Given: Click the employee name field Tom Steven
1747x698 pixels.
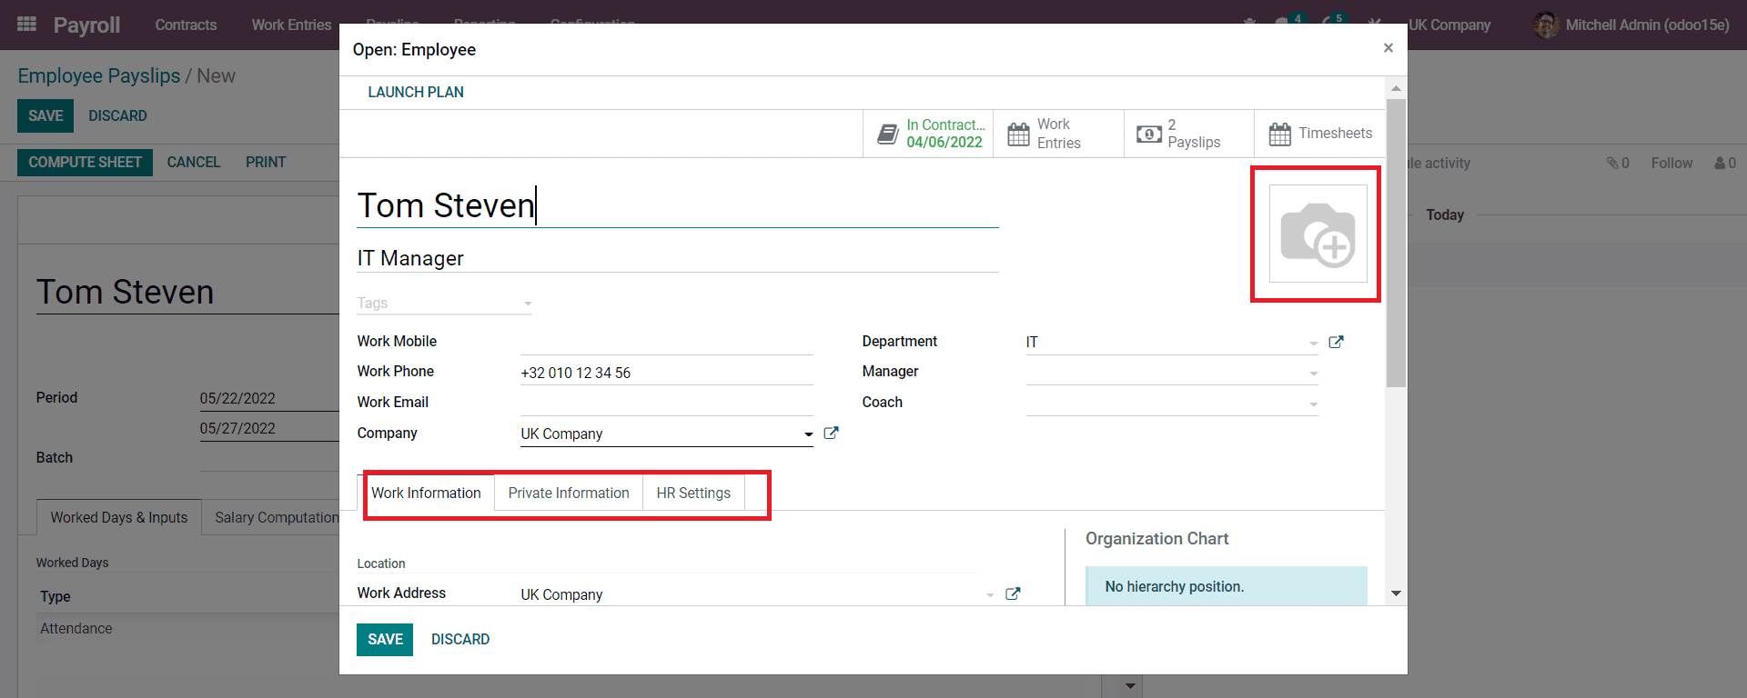Looking at the screenshot, I should pyautogui.click(x=678, y=205).
